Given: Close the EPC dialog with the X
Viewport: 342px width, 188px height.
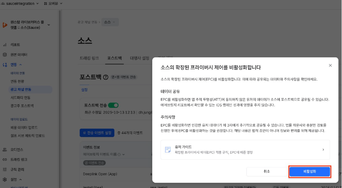Looking at the screenshot, I should [x=330, y=66].
